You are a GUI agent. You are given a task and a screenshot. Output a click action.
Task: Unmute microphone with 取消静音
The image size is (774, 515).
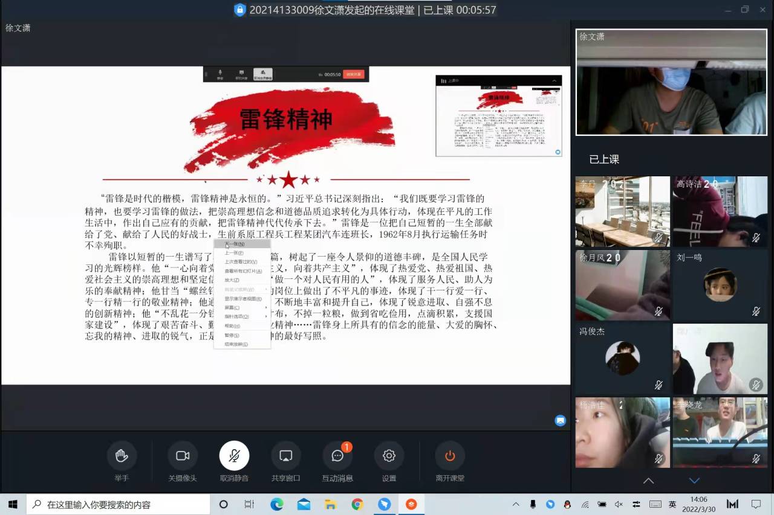coord(234,456)
